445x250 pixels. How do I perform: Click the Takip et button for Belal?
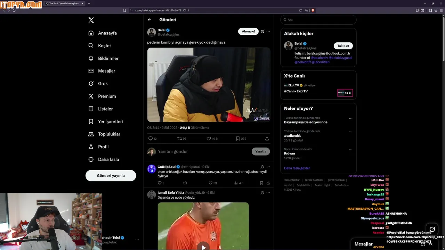click(x=343, y=46)
